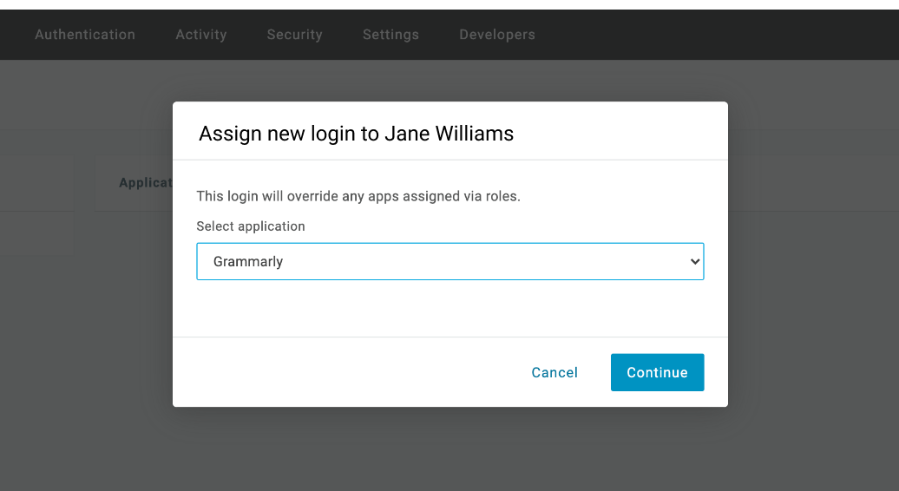Open the Activity menu
Image resolution: width=899 pixels, height=491 pixels.
(x=201, y=35)
